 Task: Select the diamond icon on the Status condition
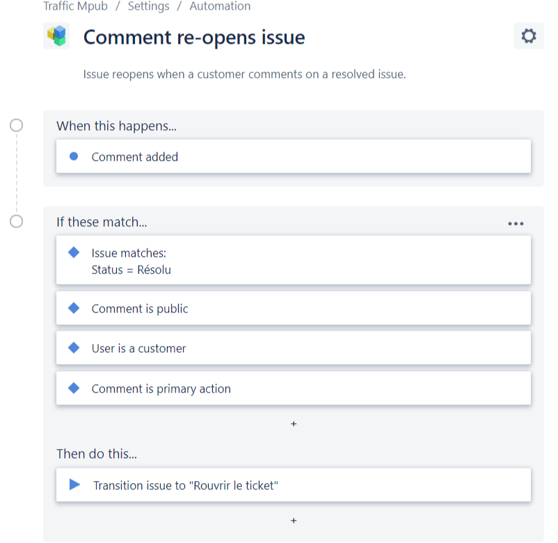(74, 252)
